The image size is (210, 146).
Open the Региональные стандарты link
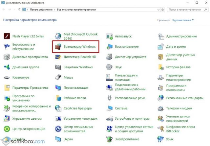[185, 98]
